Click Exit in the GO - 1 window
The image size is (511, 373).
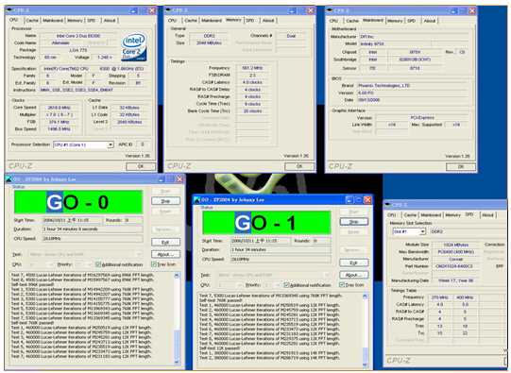click(354, 263)
